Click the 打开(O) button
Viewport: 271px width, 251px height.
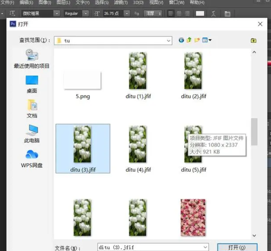237,248
